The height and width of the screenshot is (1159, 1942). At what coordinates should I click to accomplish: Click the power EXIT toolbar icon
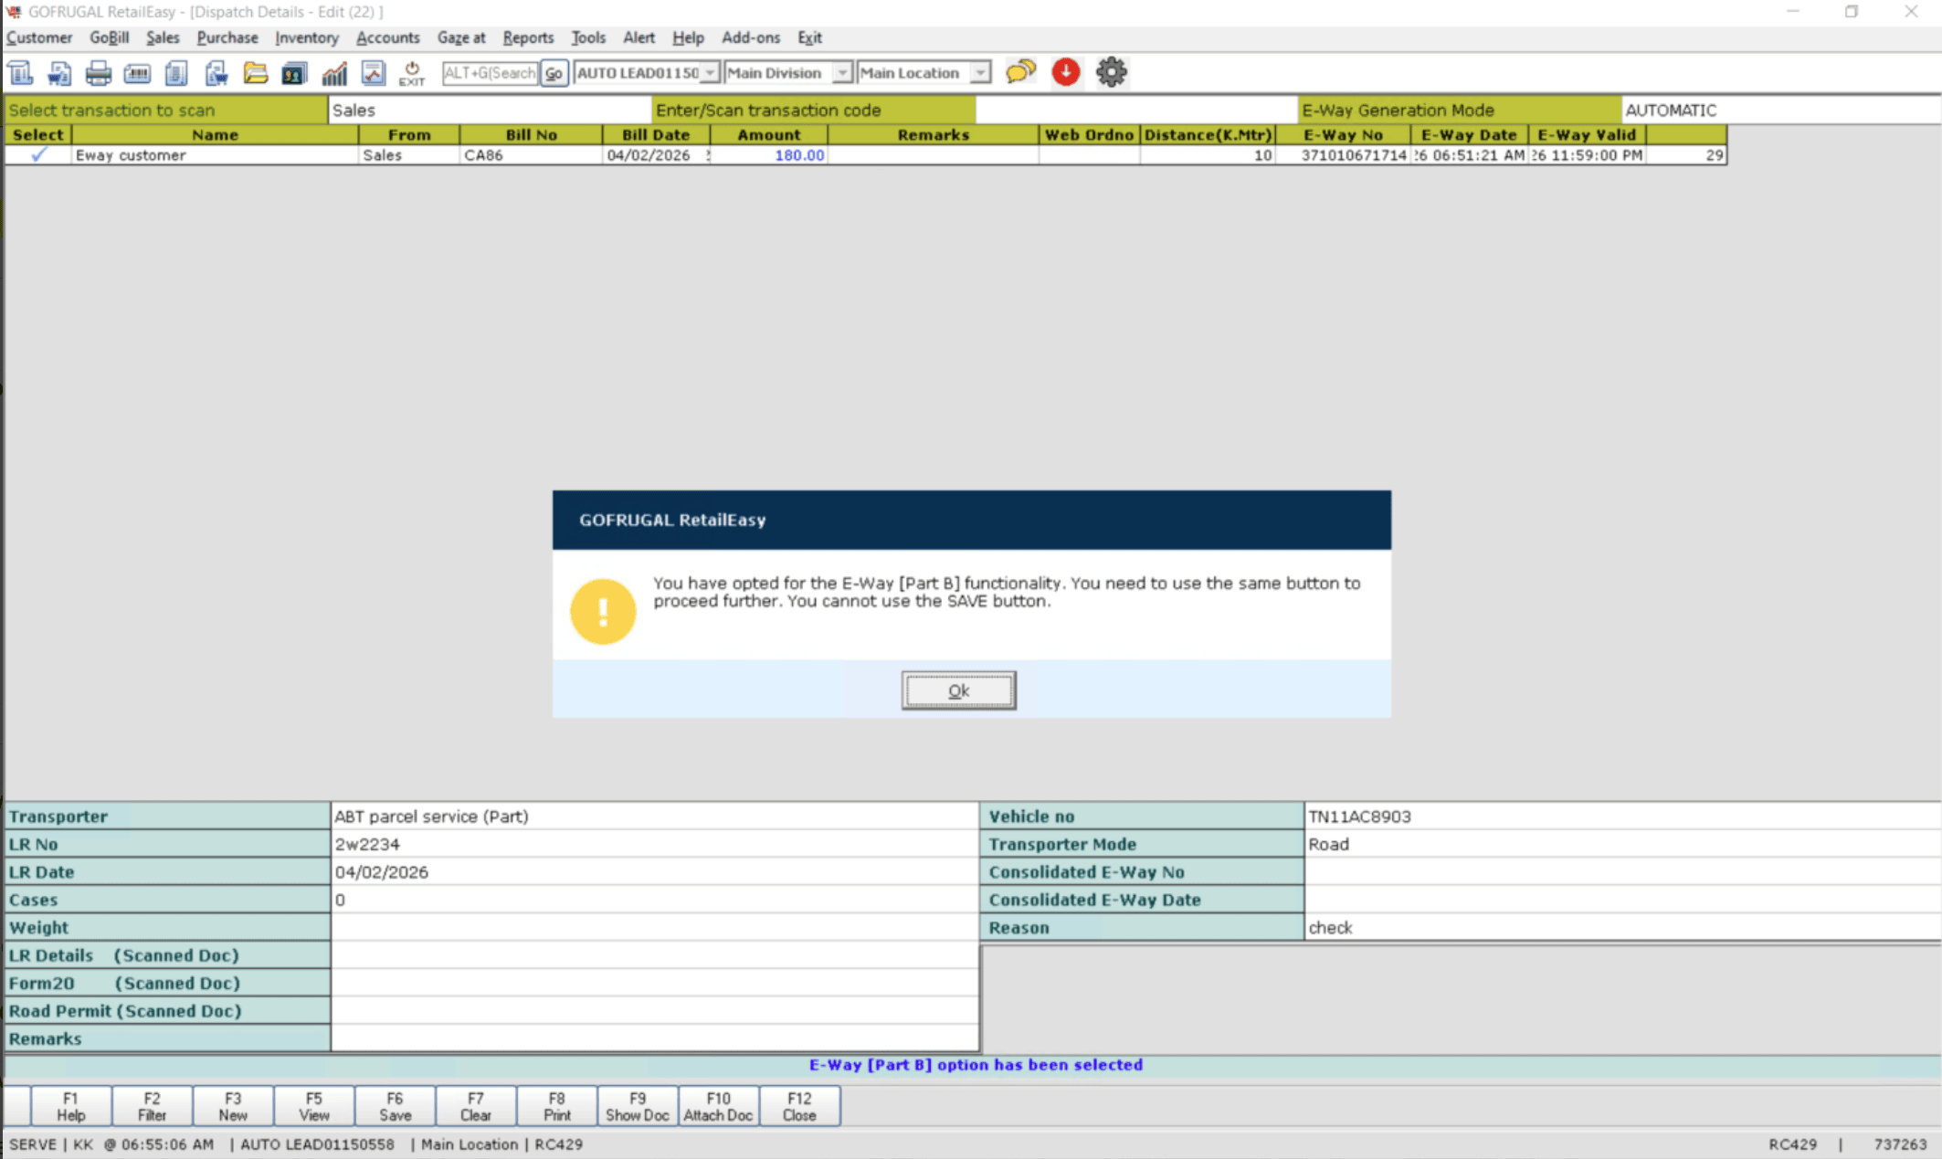(412, 73)
